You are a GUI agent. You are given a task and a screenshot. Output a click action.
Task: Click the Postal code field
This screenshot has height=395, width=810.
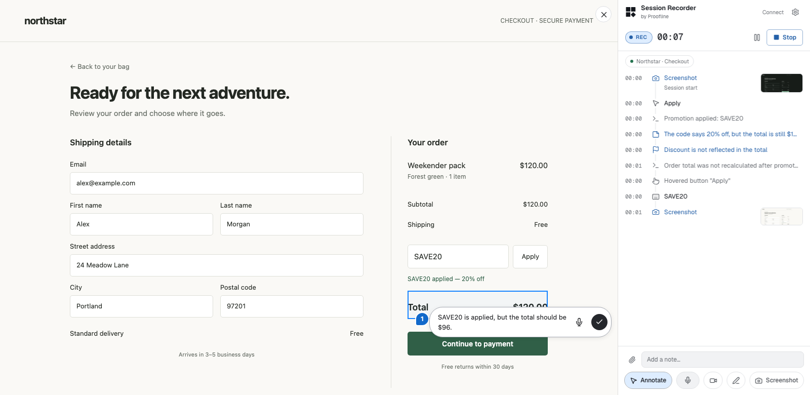[x=292, y=306]
